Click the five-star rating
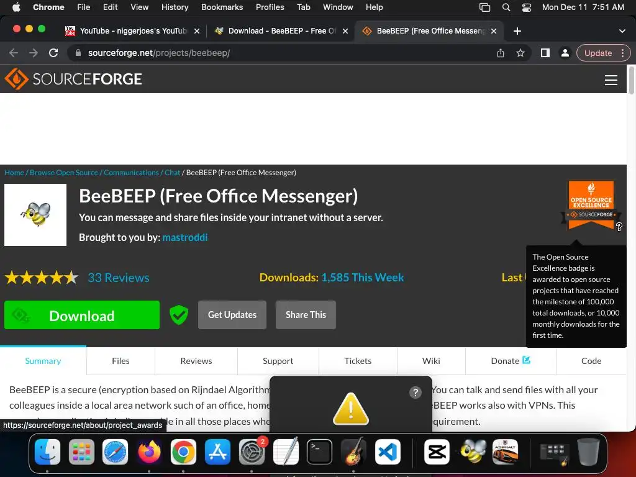This screenshot has width=636, height=477. [42, 278]
